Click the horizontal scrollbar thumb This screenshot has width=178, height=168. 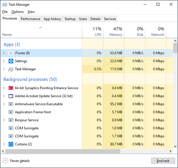63,151
